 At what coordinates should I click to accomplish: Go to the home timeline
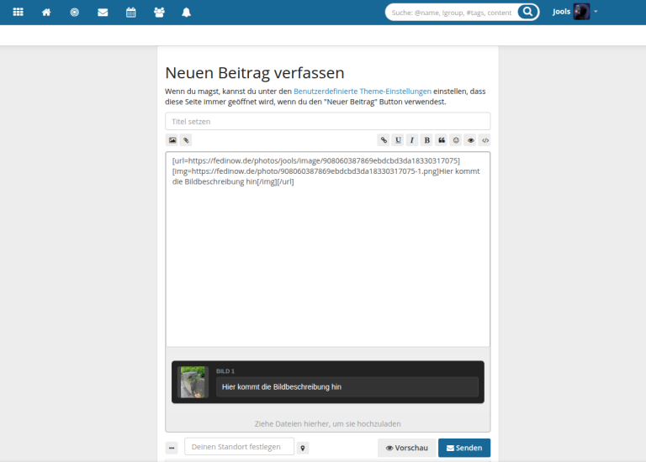46,13
